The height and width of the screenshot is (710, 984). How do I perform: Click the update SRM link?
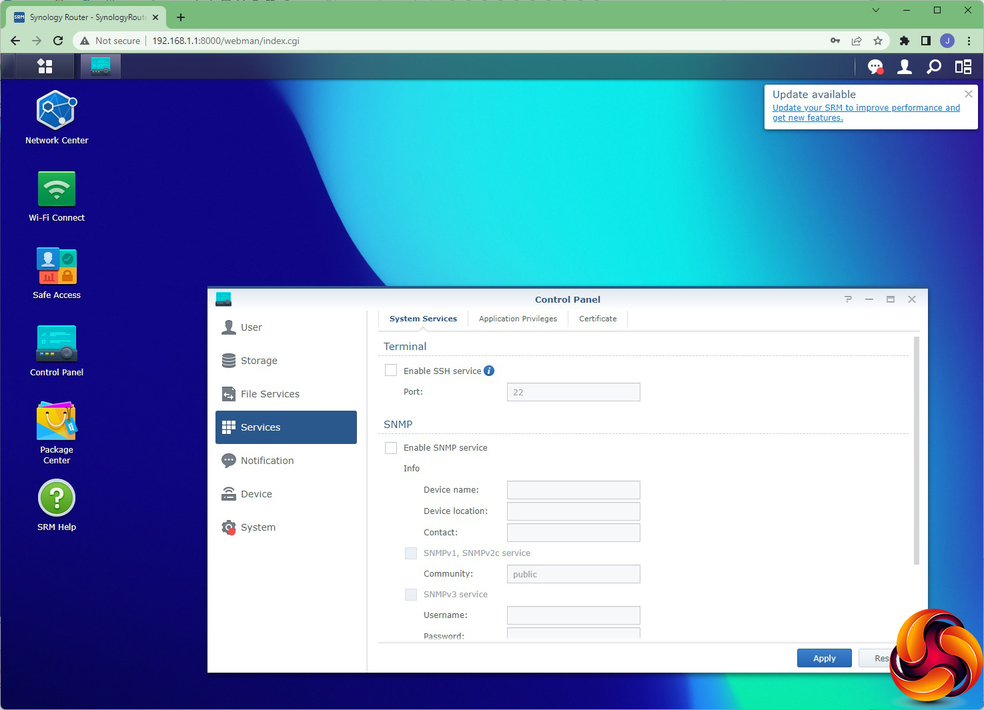coord(866,113)
